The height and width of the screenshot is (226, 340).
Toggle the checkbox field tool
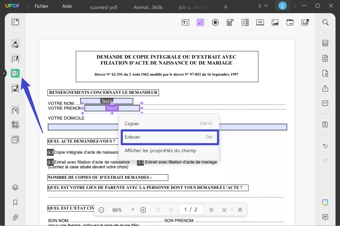pos(200,22)
